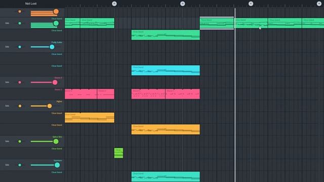Image resolution: width=324 pixels, height=182 pixels.
Task: Select the green clip under the mouse cursor
Action: pos(251,23)
